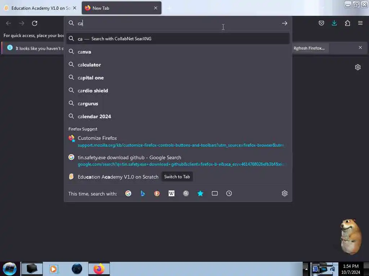Search this time with Google icon
Viewport: 369px width, 276px height.
[128, 193]
